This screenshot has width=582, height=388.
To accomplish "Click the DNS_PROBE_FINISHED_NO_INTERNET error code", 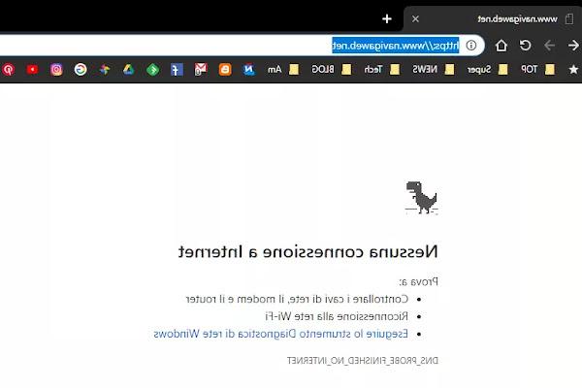I will point(363,360).
